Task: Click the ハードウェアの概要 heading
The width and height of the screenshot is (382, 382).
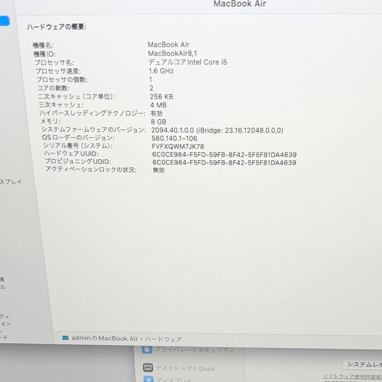Action: click(x=57, y=26)
